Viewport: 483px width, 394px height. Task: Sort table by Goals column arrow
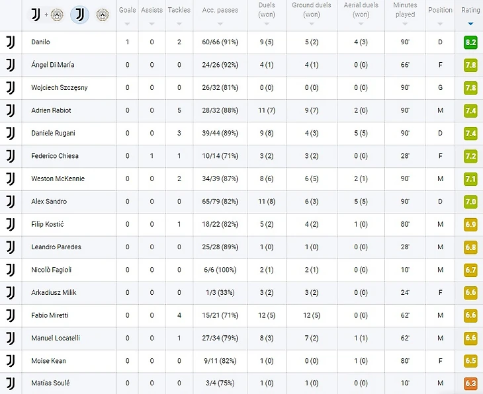pyautogui.click(x=127, y=24)
